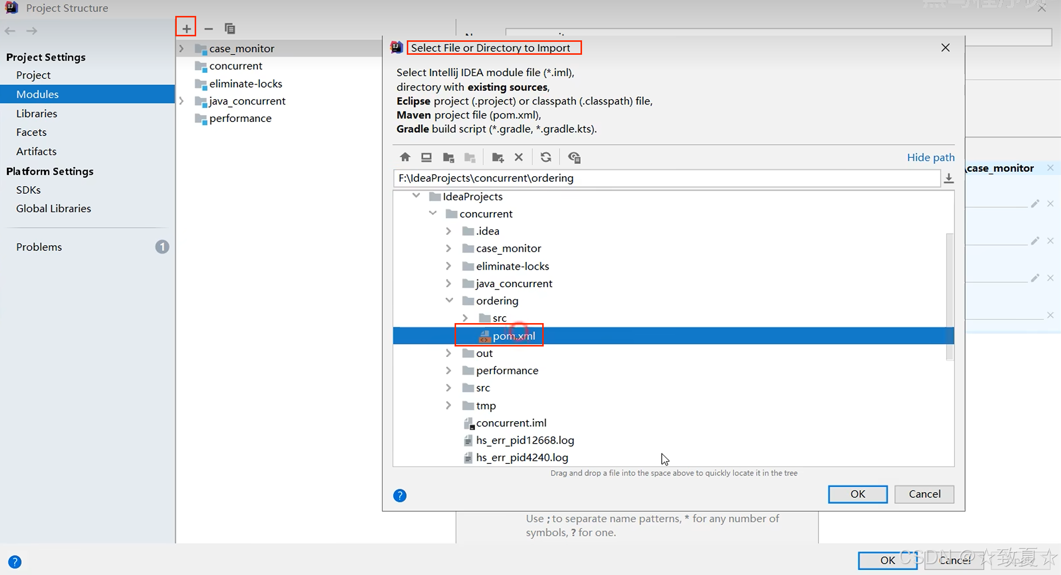Click the Desktop directory toolbar icon

coord(426,157)
